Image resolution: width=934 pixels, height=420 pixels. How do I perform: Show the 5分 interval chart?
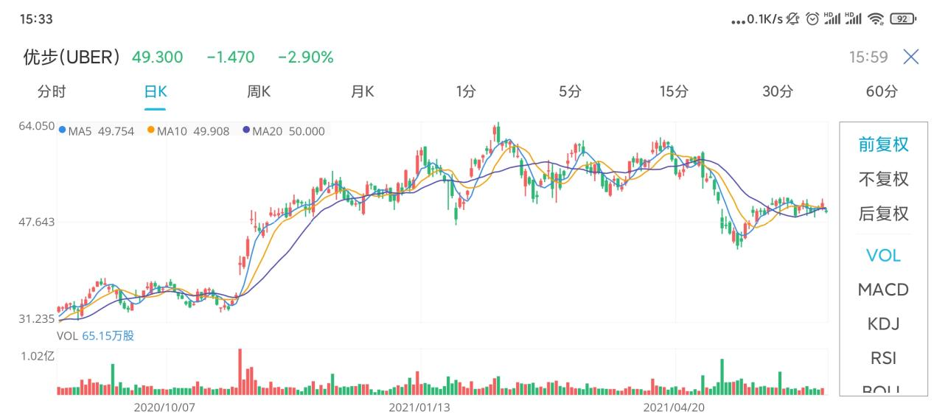tap(570, 91)
